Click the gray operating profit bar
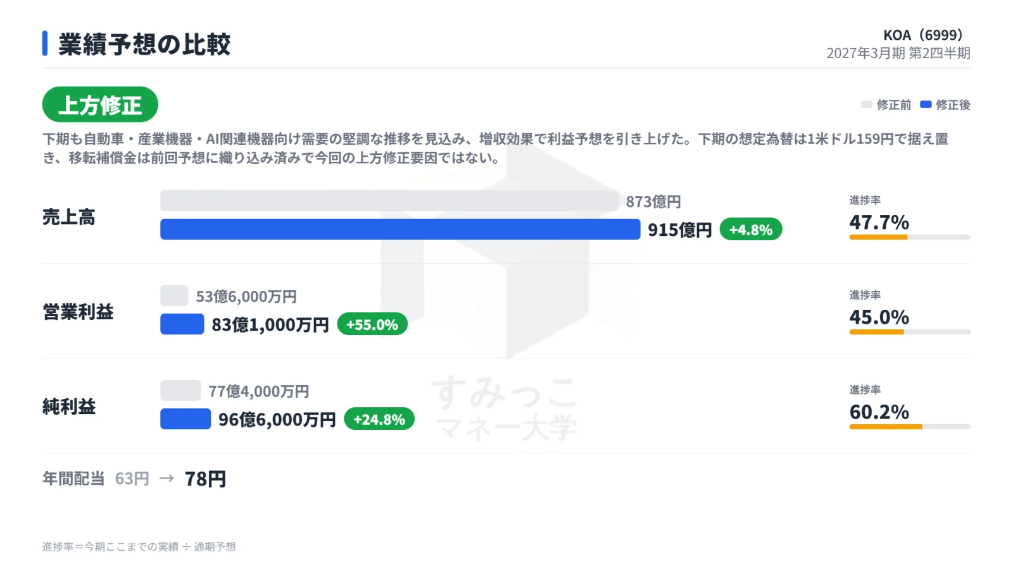 [x=174, y=296]
